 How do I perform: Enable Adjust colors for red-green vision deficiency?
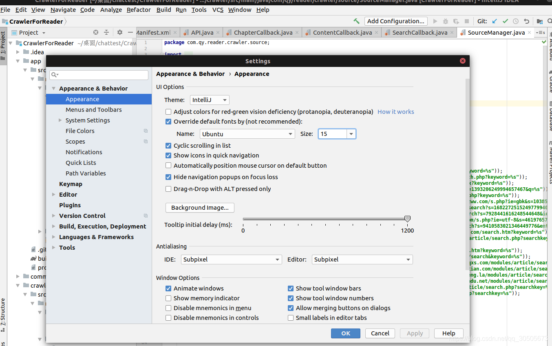[x=168, y=112]
